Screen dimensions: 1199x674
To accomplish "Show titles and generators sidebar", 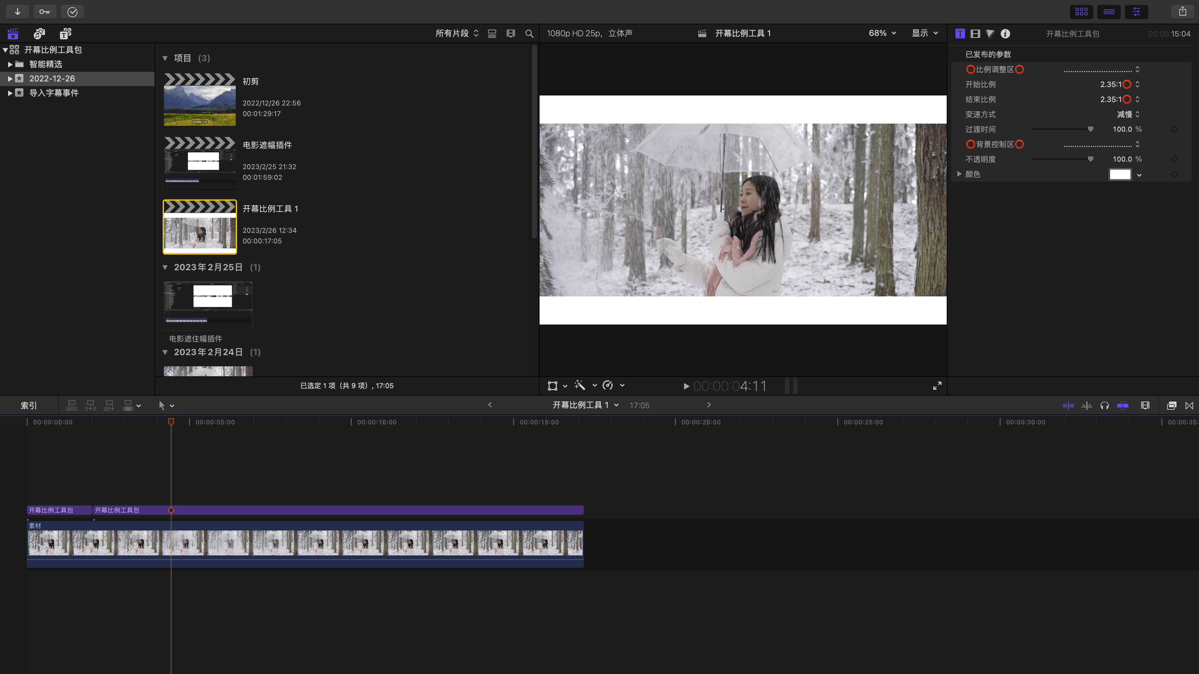I will pyautogui.click(x=66, y=33).
